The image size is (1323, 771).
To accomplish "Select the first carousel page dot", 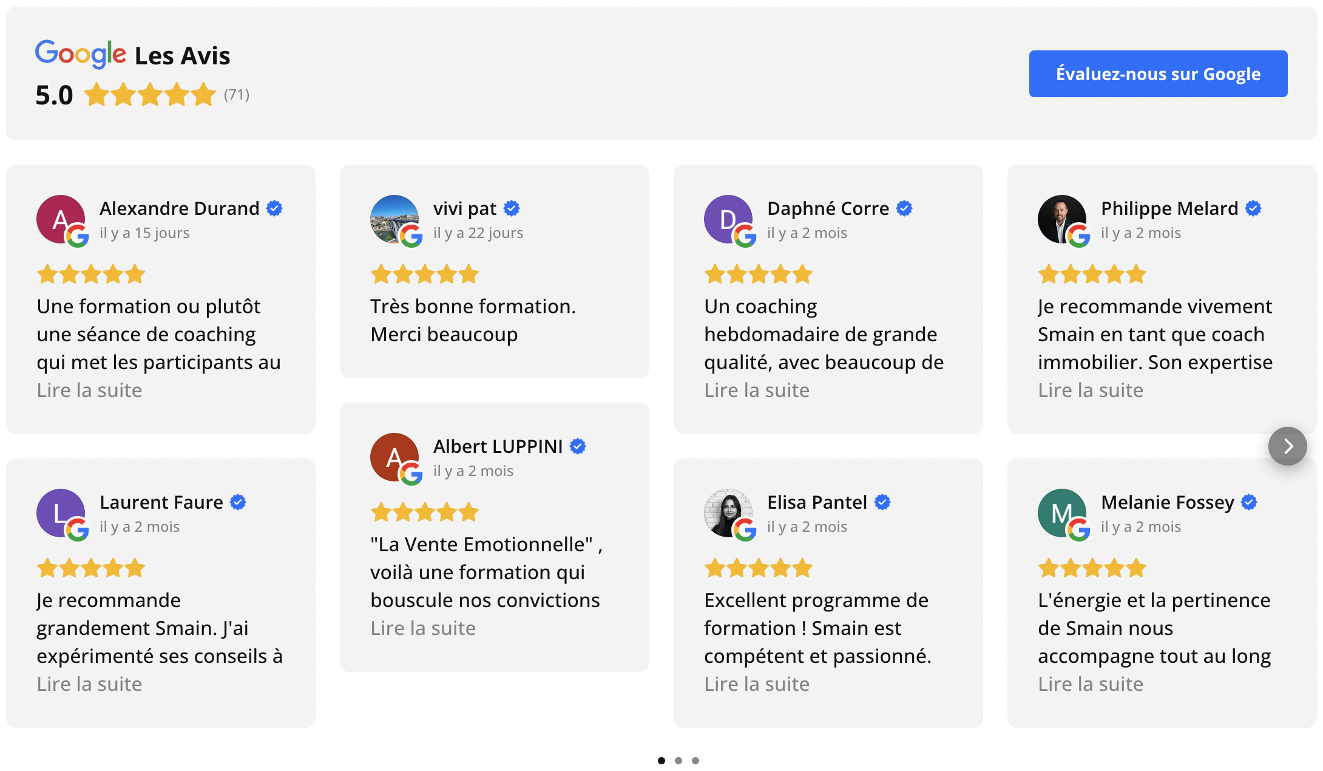I will pos(661,760).
